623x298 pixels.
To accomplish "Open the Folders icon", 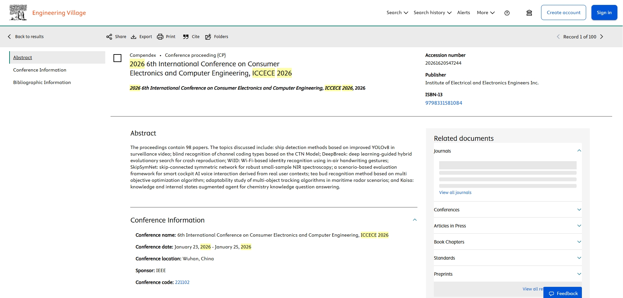I will pos(208,37).
